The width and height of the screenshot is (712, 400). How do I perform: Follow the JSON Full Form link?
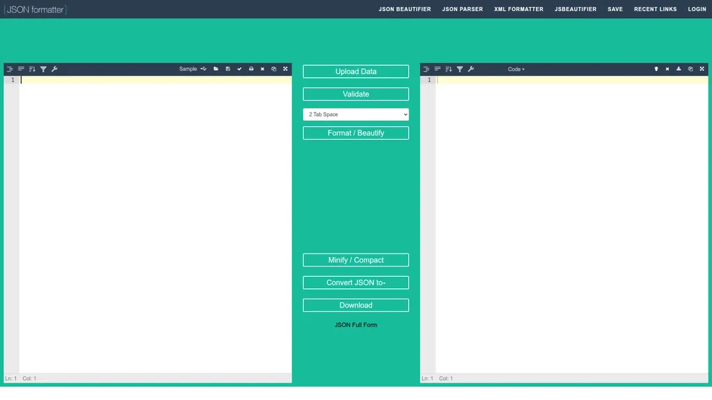click(355, 325)
